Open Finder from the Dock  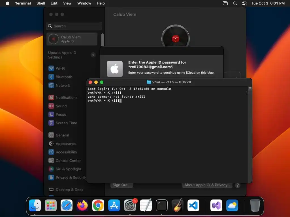(x=35, y=205)
